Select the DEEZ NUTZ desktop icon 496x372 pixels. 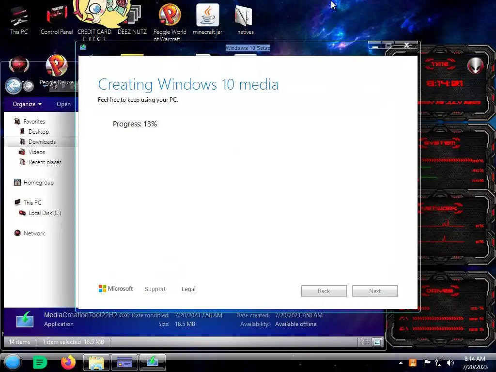coord(132,20)
